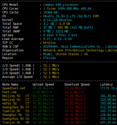
Task: Click the 'Upload Speed' column header
Action: click(43, 85)
